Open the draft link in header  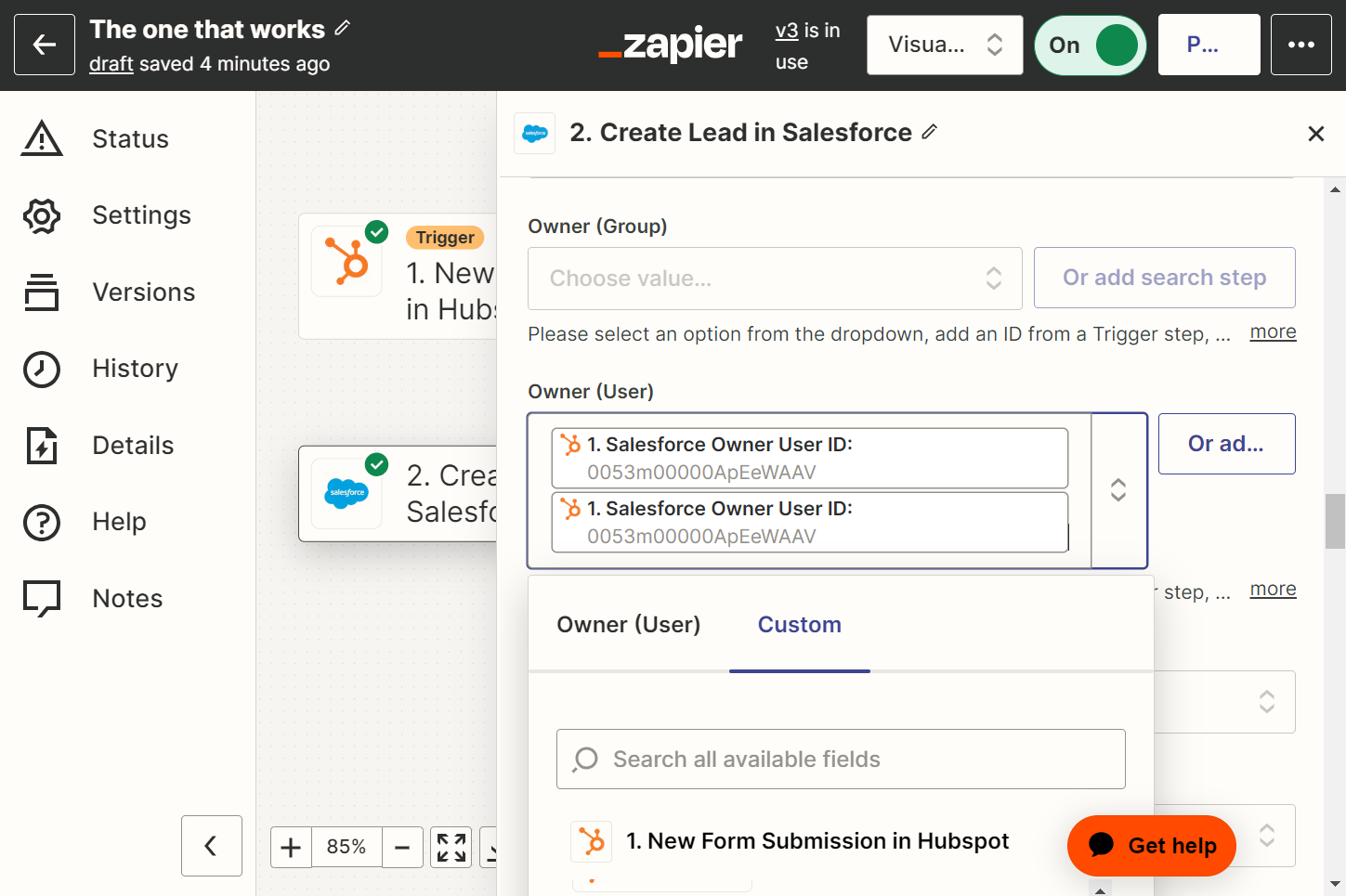click(111, 64)
